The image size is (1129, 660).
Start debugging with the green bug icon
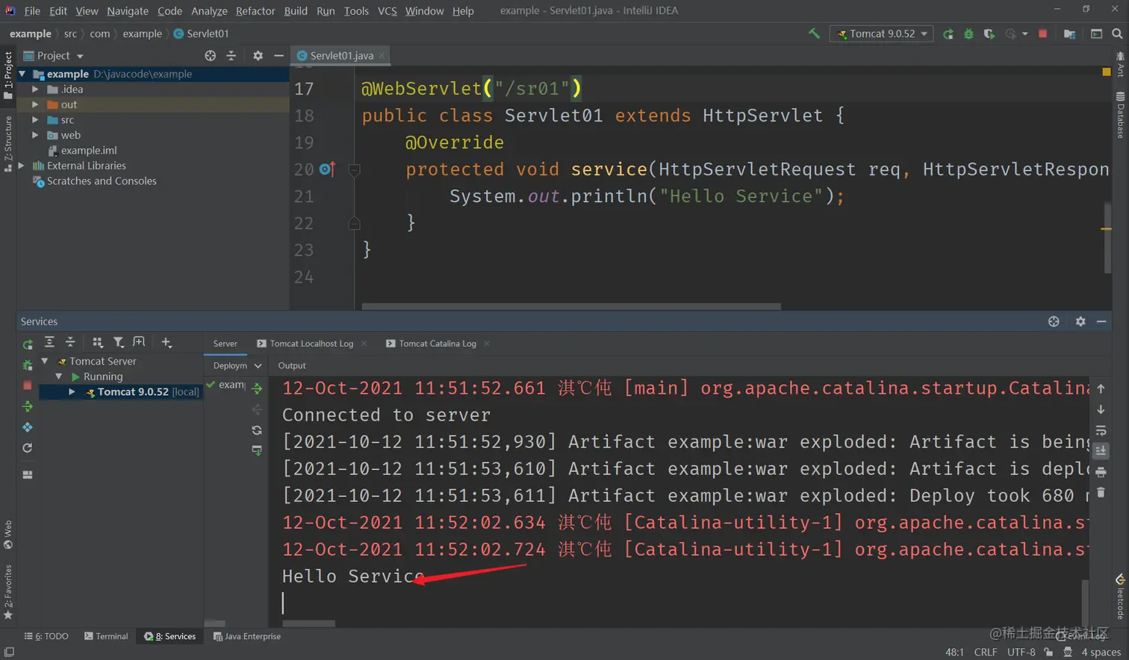(968, 34)
